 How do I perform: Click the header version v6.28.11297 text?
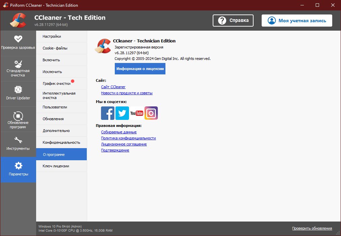tap(51, 25)
